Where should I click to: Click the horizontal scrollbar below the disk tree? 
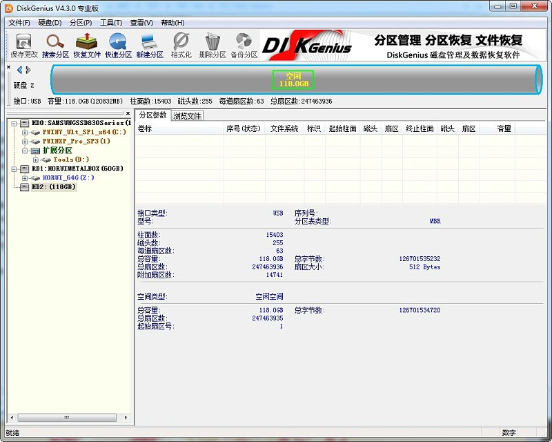coord(67,417)
